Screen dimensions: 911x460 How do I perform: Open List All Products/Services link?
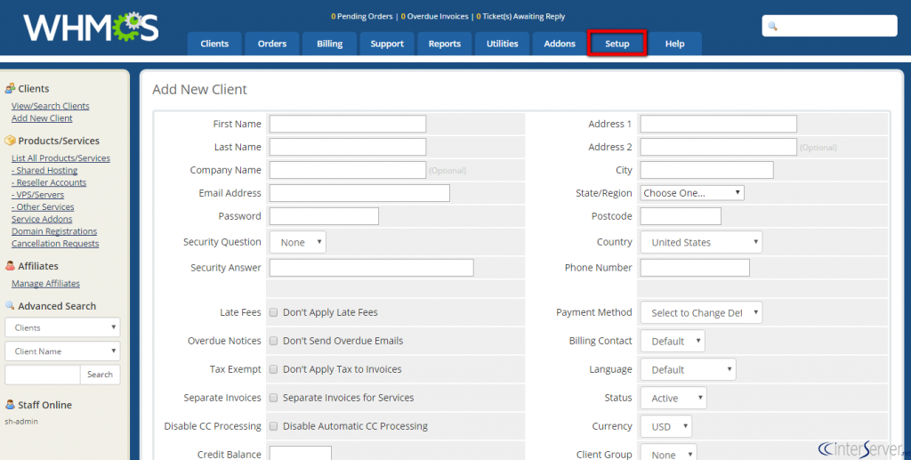(61, 158)
